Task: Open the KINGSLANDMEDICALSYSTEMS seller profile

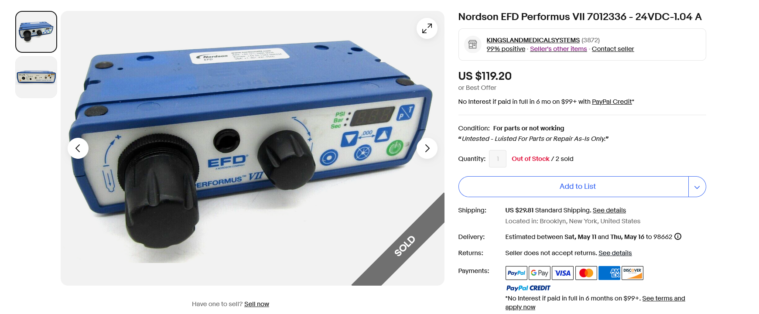Action: 533,40
